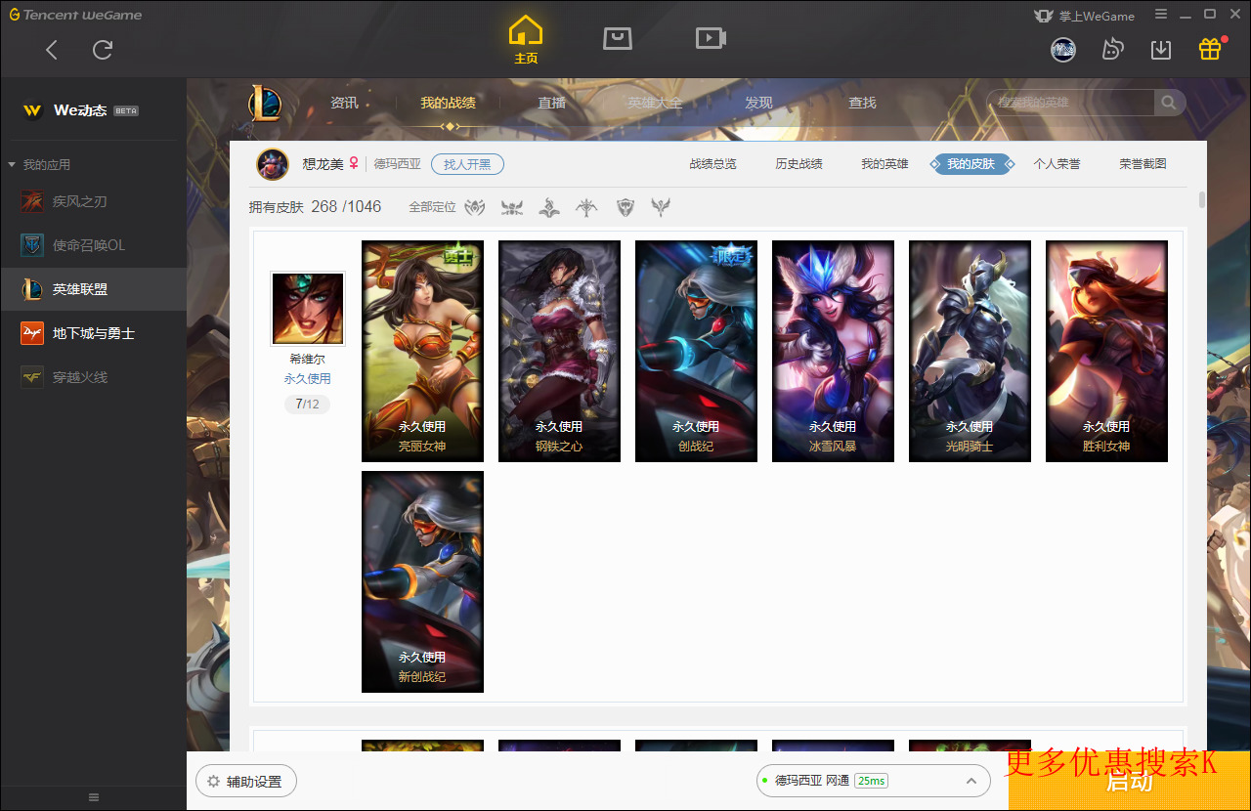This screenshot has height=811, width=1251.
Task: Expand the 德玛西亚 网通 server selector
Action: pos(873,781)
